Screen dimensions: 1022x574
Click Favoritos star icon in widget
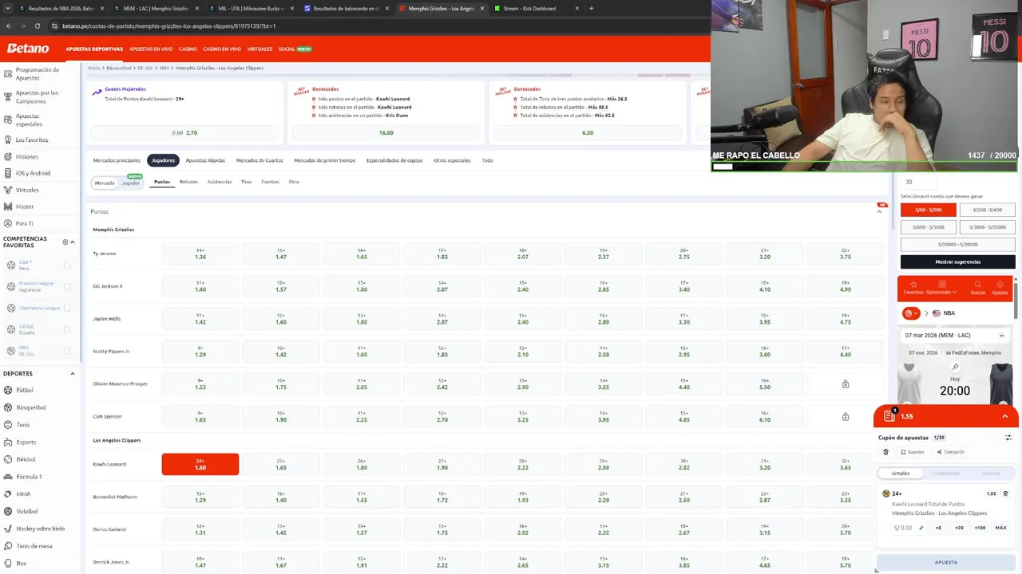pos(913,284)
